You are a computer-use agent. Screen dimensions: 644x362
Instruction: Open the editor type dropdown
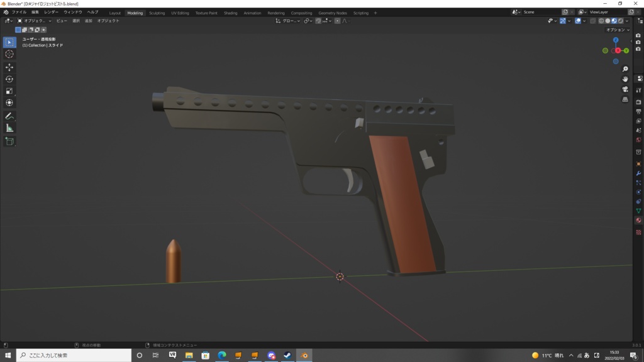pos(8,21)
